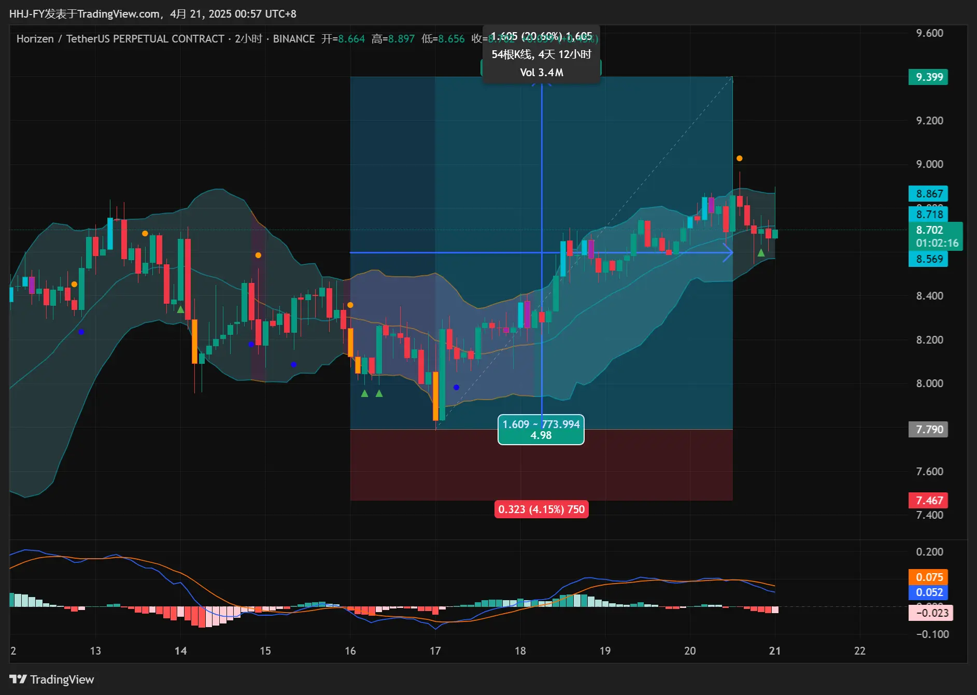Image resolution: width=977 pixels, height=695 pixels.
Task: Select the open value 开=8.664
Action: coord(343,39)
